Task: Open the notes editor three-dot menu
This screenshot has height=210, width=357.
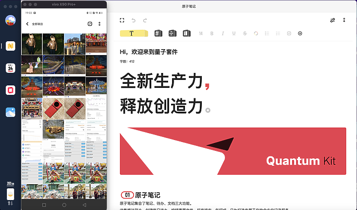Action: tap(344, 20)
